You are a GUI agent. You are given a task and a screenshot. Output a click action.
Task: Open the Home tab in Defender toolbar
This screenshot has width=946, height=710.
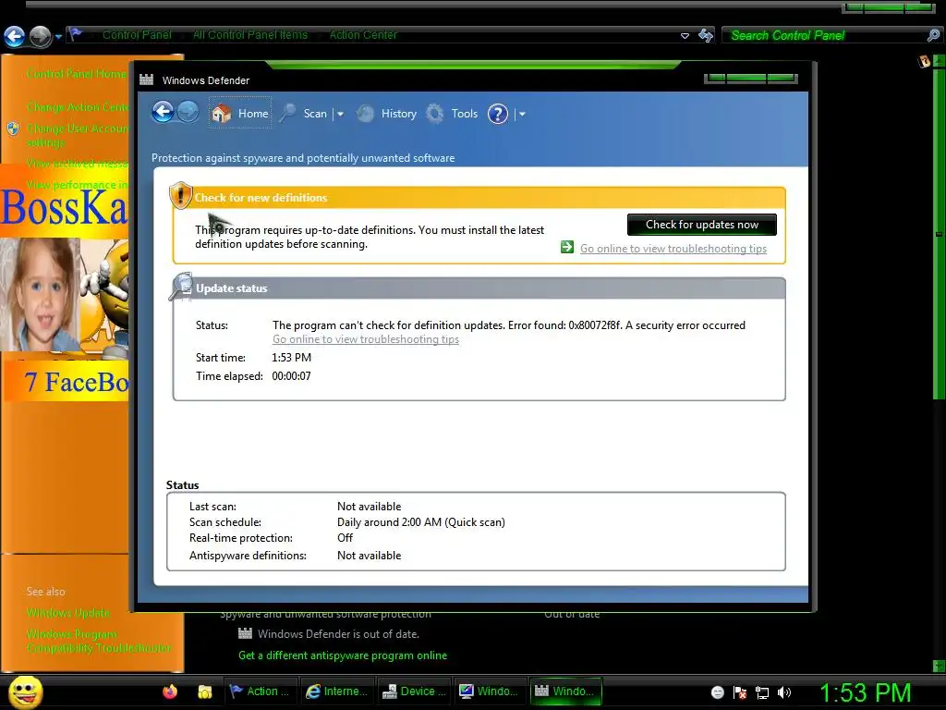(x=240, y=113)
